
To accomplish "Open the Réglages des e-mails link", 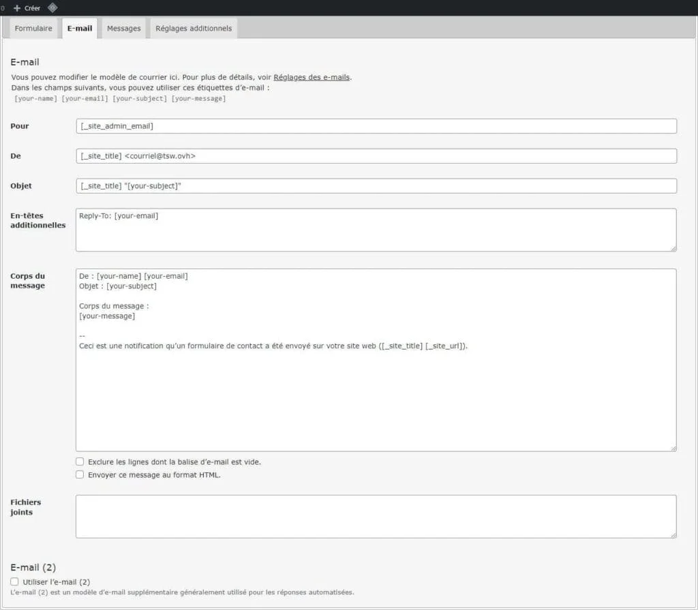I will pyautogui.click(x=312, y=77).
